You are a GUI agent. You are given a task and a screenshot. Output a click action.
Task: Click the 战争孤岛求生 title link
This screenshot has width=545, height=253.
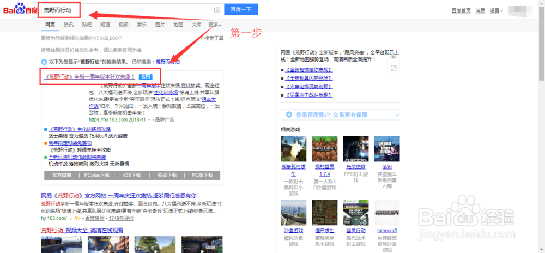pos(293,170)
